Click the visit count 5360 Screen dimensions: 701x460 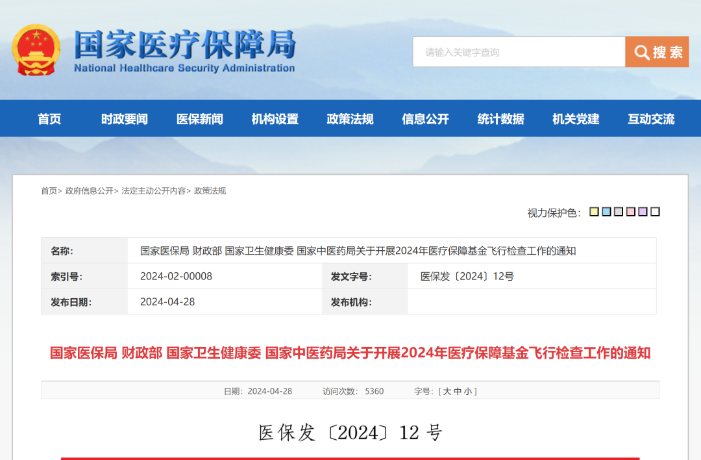[x=375, y=392]
